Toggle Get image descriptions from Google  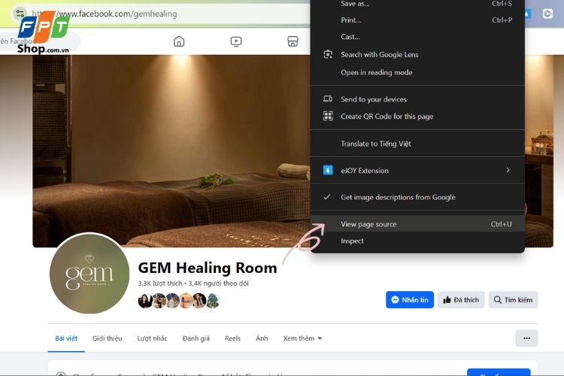pyautogui.click(x=417, y=197)
